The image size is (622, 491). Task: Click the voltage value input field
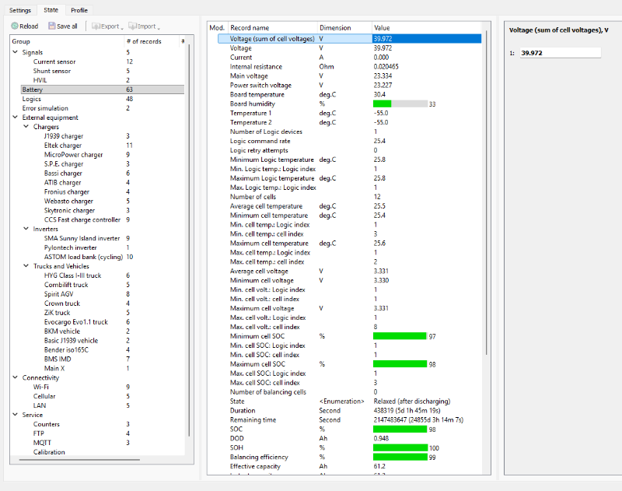(560, 53)
